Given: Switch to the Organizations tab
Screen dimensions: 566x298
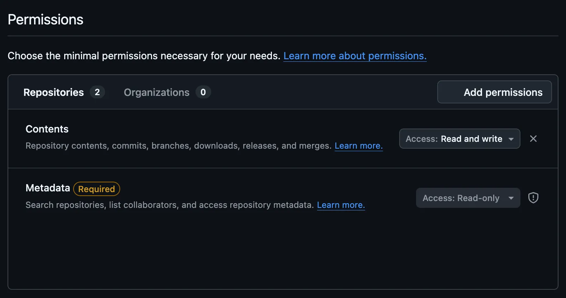Looking at the screenshot, I should [x=157, y=92].
